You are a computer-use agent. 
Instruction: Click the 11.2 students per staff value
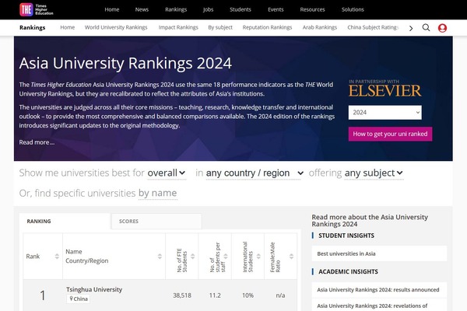point(215,295)
